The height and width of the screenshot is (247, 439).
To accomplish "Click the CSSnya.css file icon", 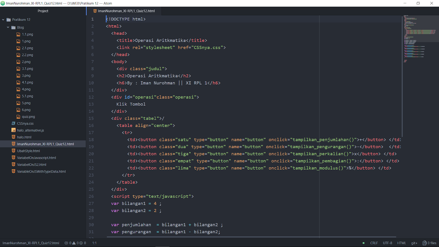I will coord(13,123).
